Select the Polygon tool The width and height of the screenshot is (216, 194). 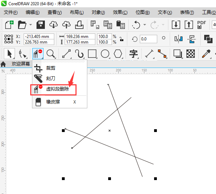point(118,54)
